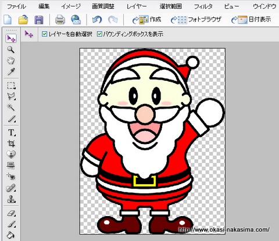Viewport: 279px width, 241px height.
Task: Select the Rectangular Marquee tool
Action: point(11,85)
